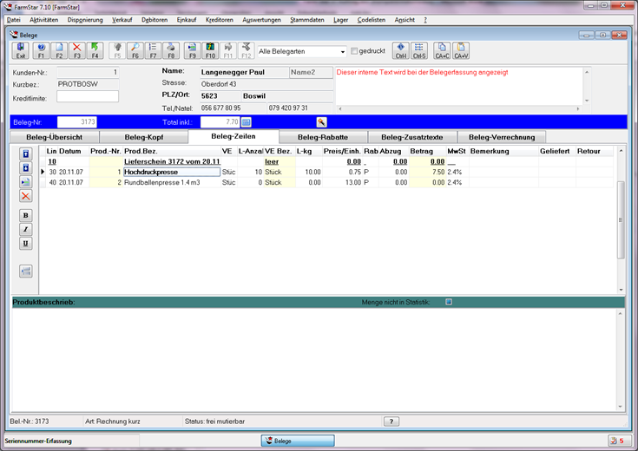The image size is (638, 451).
Task: Toggle the gedruckt checkbox
Action: coord(354,51)
